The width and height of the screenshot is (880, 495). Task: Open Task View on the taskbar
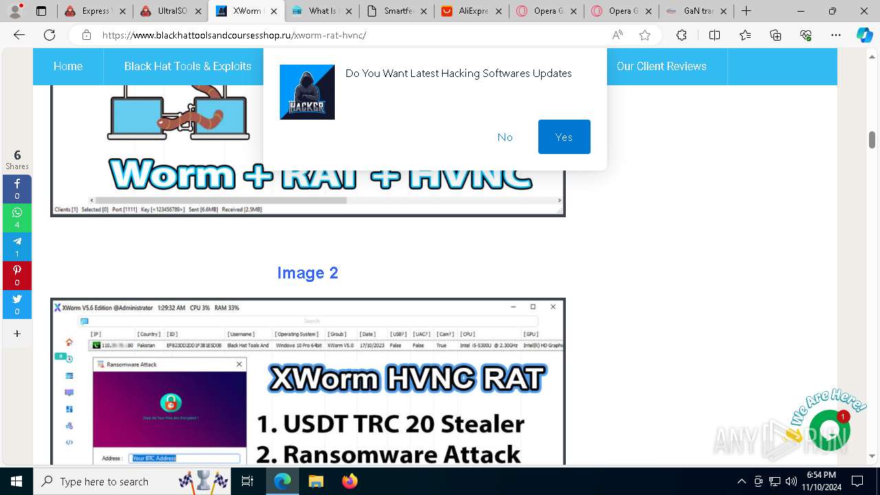(247, 481)
